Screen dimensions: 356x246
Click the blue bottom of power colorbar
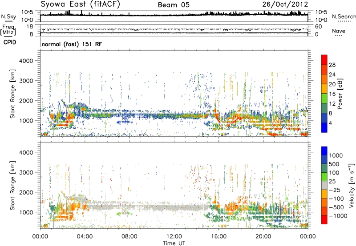pyautogui.click(x=324, y=128)
